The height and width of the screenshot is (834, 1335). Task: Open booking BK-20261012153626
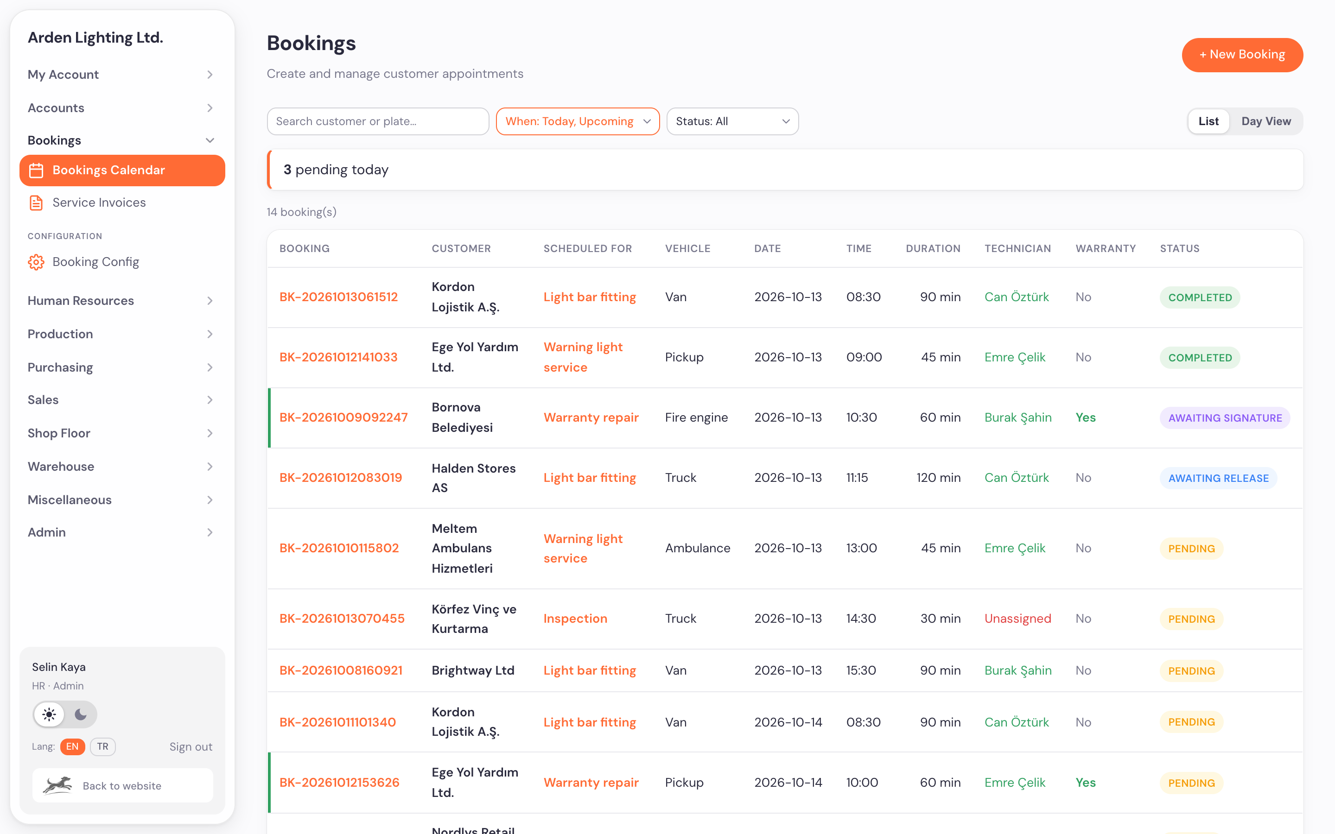point(339,783)
